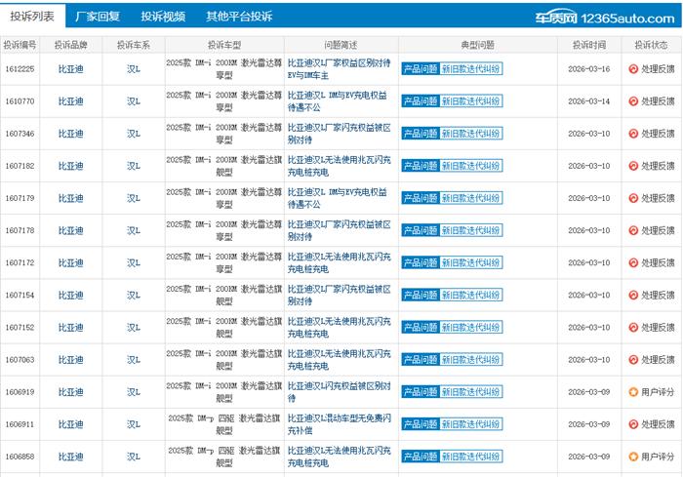Click orange 用户评分 star icon for complaint 1606858
The width and height of the screenshot is (683, 477).
632,457
